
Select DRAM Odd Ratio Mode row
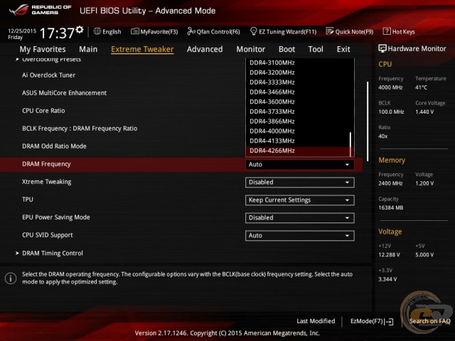(54, 146)
